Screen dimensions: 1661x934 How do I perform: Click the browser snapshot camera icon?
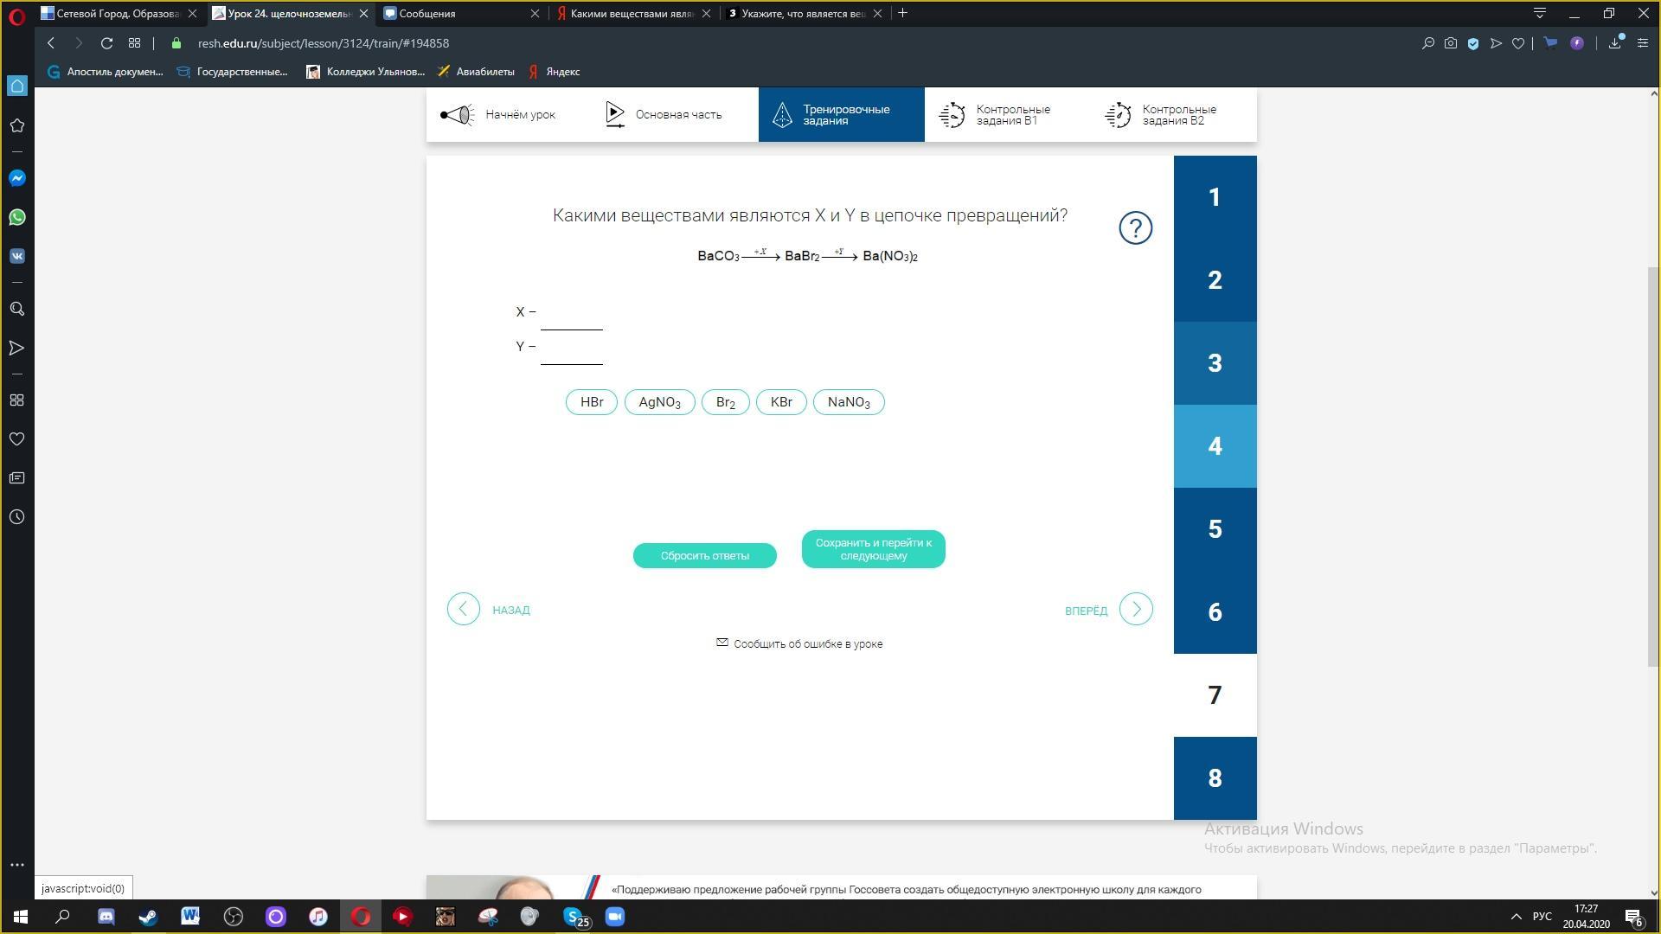coord(1451,43)
